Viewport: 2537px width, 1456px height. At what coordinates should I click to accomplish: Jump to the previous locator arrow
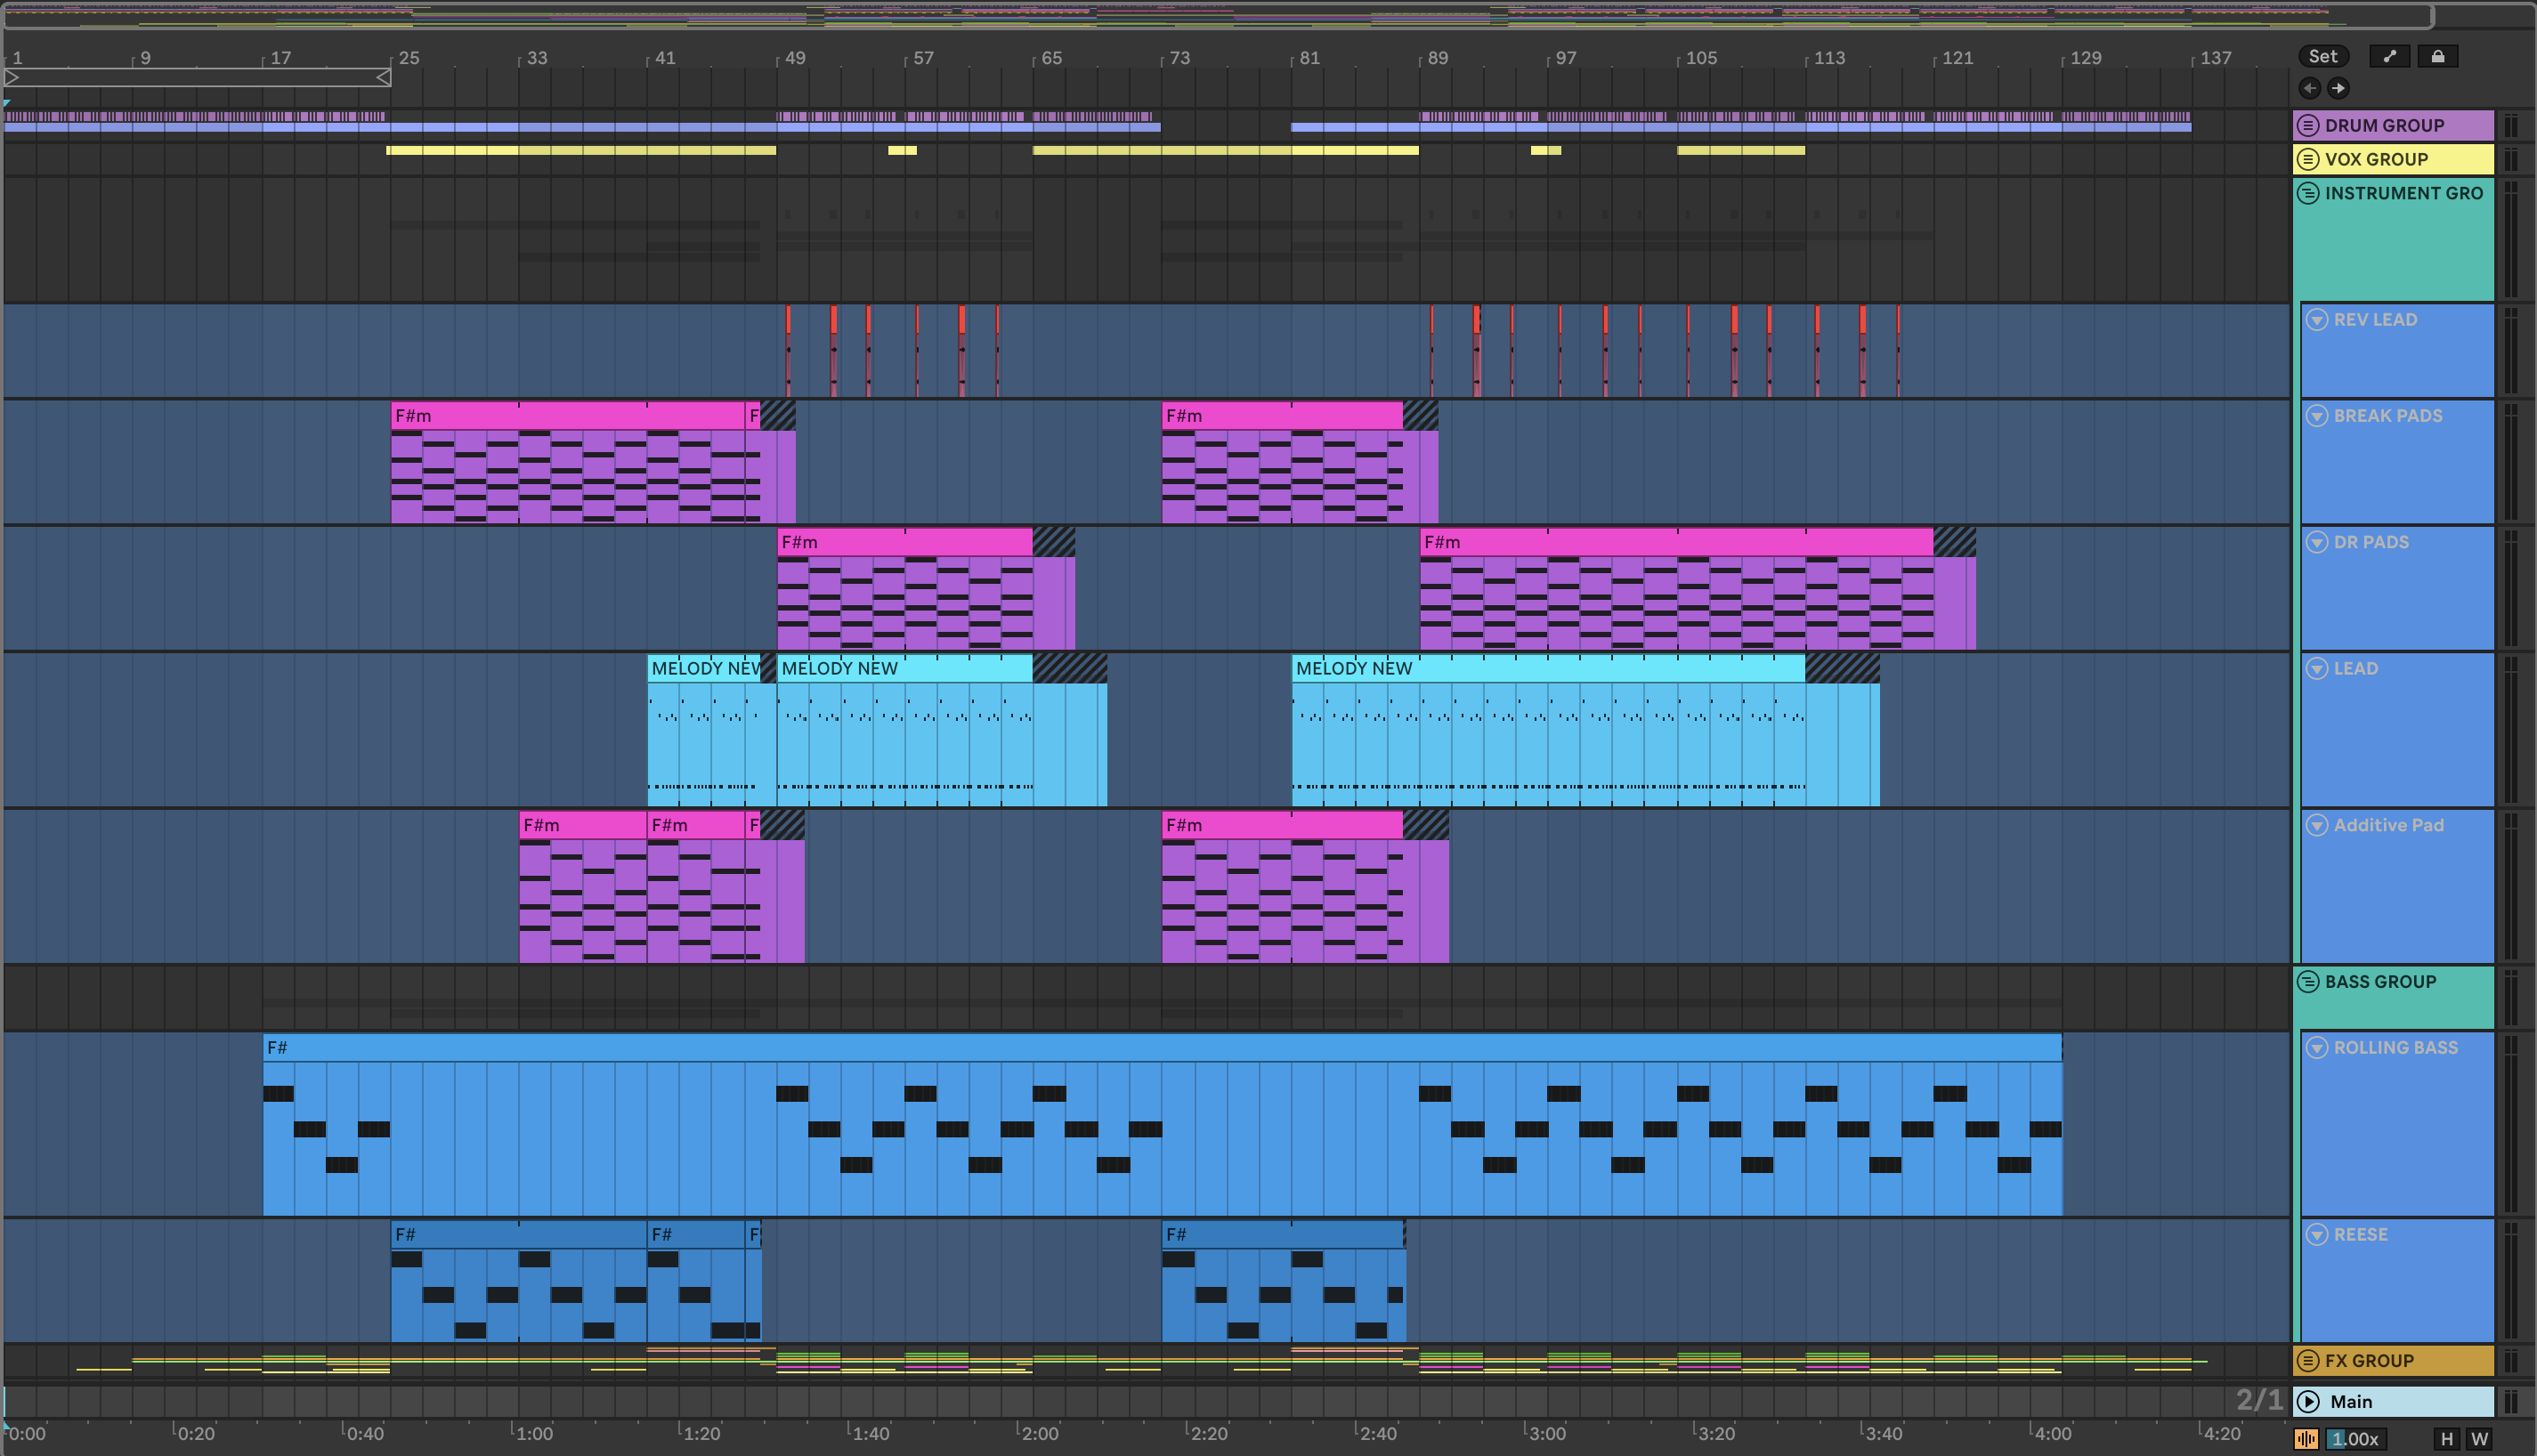point(2309,88)
